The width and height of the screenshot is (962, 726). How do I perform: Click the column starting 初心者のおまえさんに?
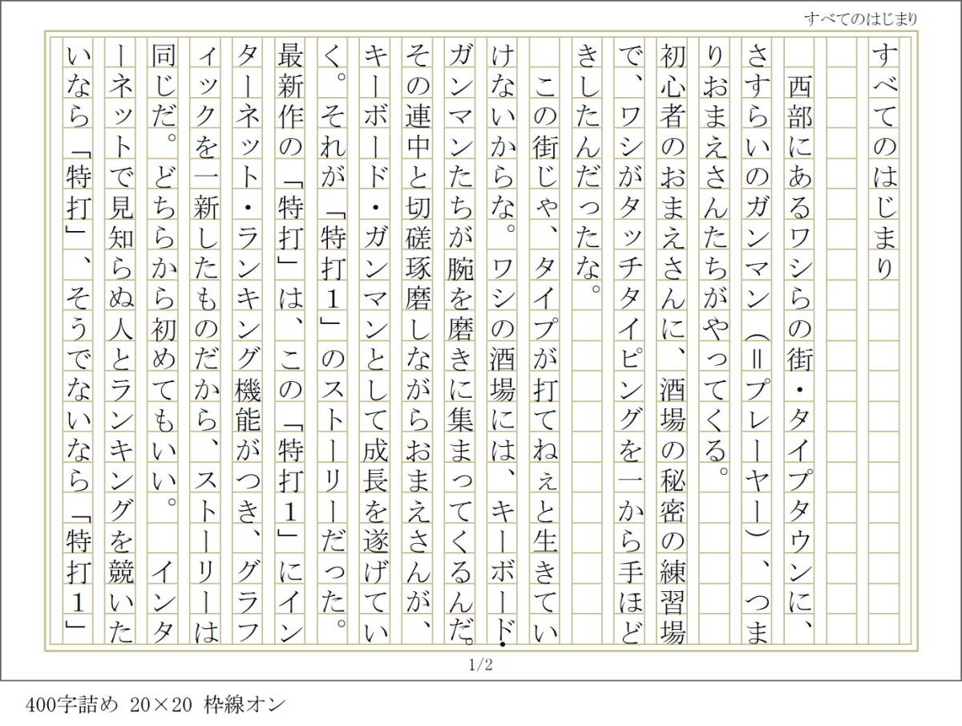(671, 343)
